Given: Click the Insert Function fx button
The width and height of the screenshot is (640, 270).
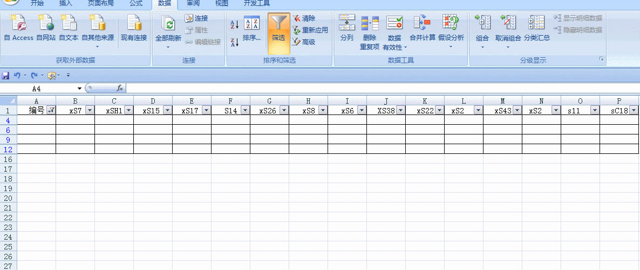Looking at the screenshot, I should click(x=120, y=88).
